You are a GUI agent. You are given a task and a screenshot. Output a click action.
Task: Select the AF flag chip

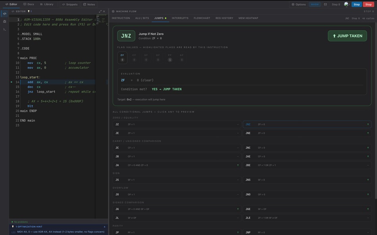tap(182, 58)
